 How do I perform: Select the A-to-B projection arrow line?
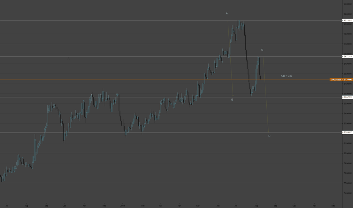230,59
